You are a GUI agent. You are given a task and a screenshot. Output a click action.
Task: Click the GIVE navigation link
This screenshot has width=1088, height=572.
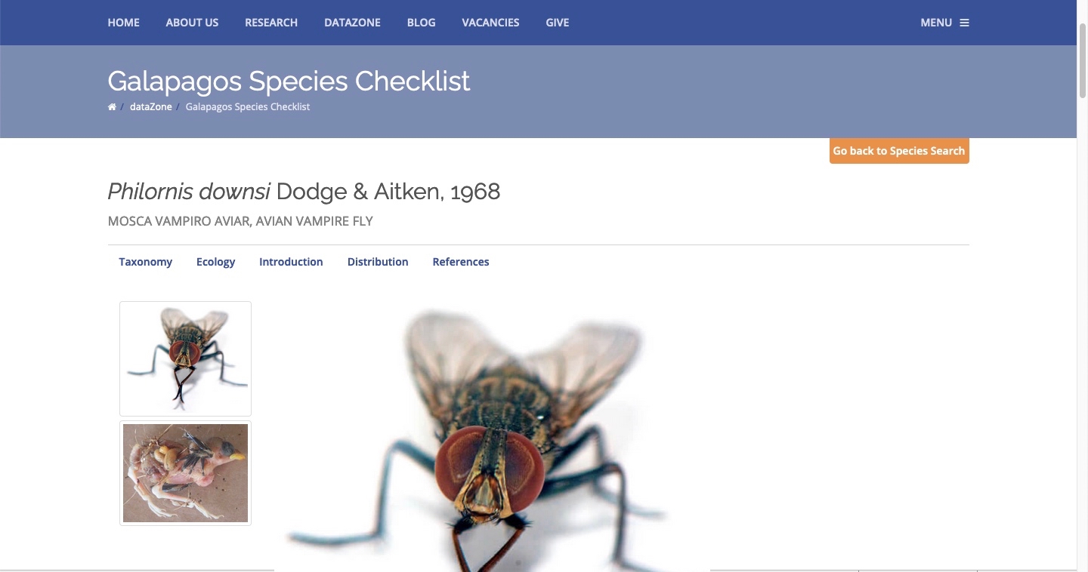click(557, 23)
